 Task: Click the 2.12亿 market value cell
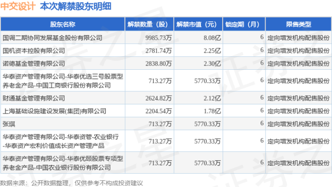(x=212, y=98)
